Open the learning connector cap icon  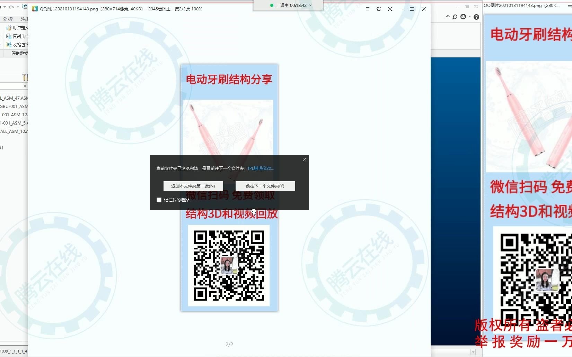point(463,17)
